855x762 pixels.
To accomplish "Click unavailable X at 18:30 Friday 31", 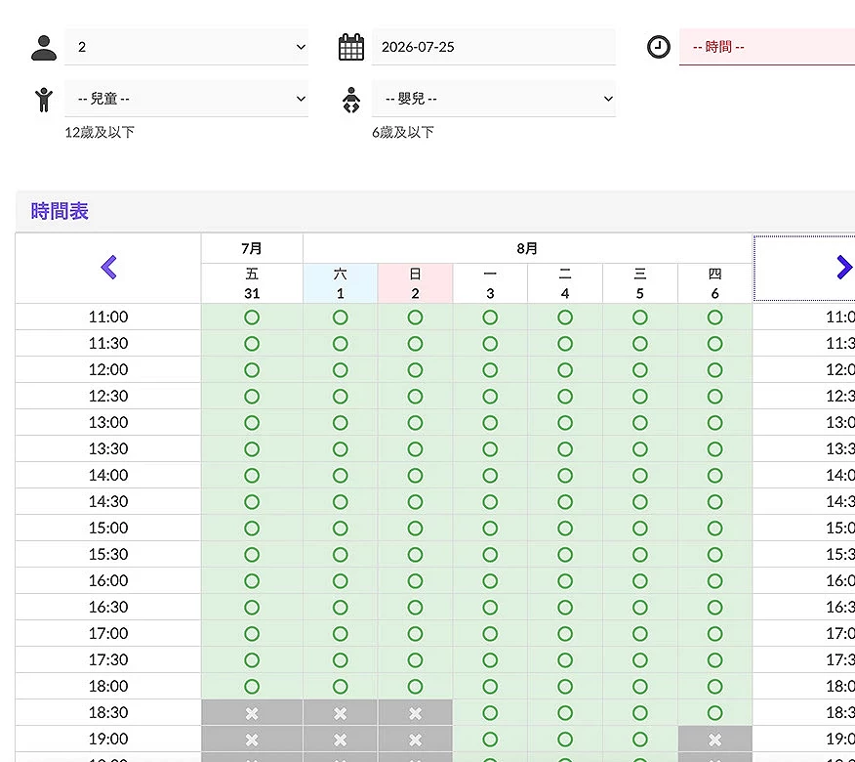I will click(x=252, y=713).
